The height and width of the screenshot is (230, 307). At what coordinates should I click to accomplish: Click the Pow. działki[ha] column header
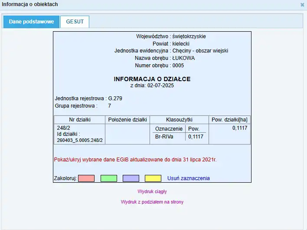(x=229, y=120)
